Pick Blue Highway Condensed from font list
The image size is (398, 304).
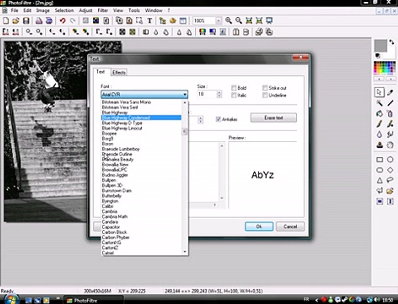141,118
